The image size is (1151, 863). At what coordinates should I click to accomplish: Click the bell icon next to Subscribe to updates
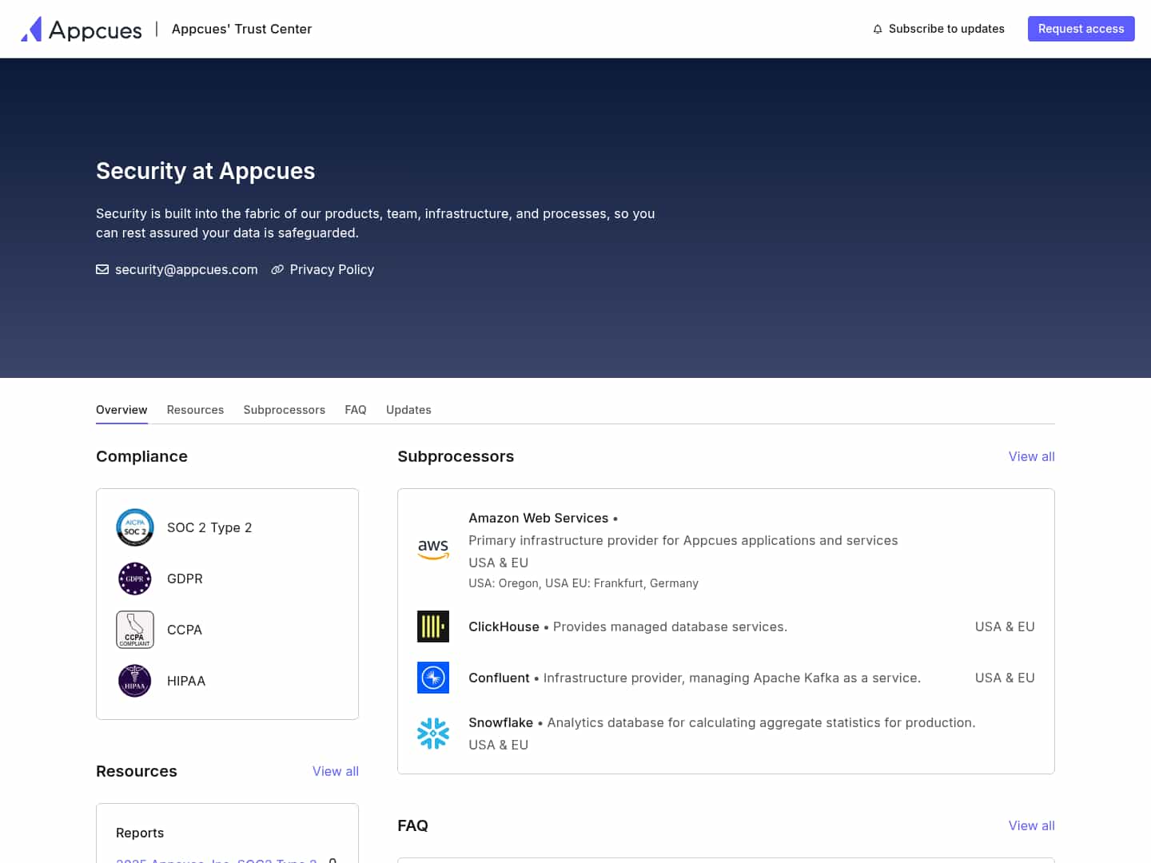[878, 29]
